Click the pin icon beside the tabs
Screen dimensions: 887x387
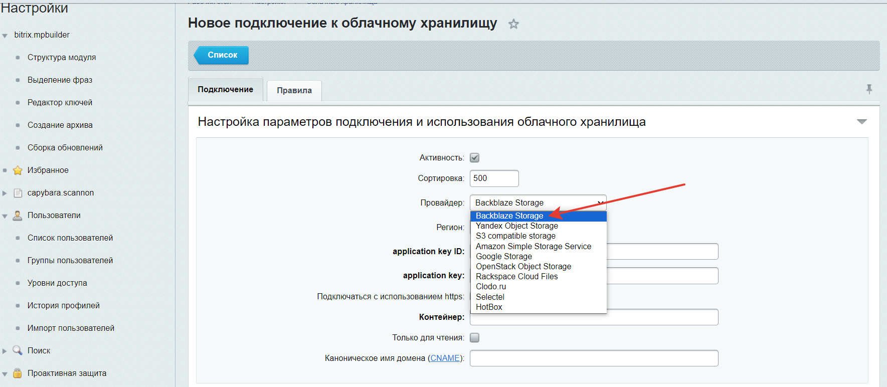point(869,89)
